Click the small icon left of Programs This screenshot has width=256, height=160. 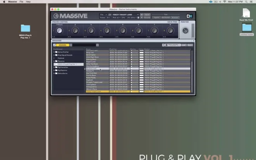(x=163, y=45)
